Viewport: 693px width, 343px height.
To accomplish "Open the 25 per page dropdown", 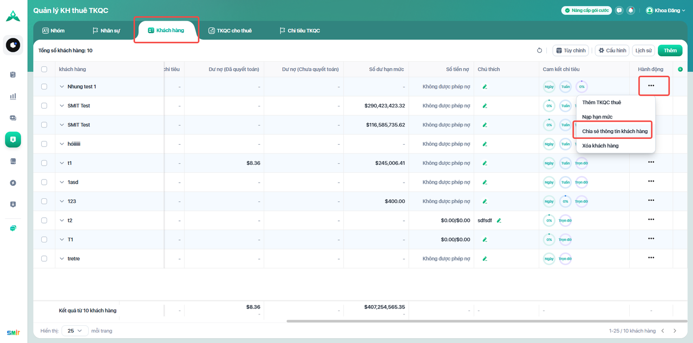I will coord(75,331).
